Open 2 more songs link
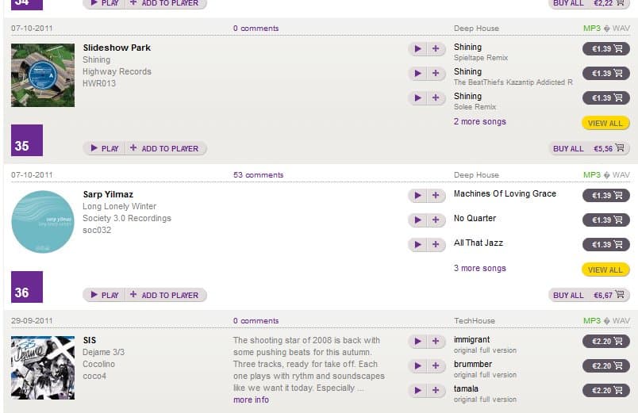The width and height of the screenshot is (638, 413). (480, 121)
